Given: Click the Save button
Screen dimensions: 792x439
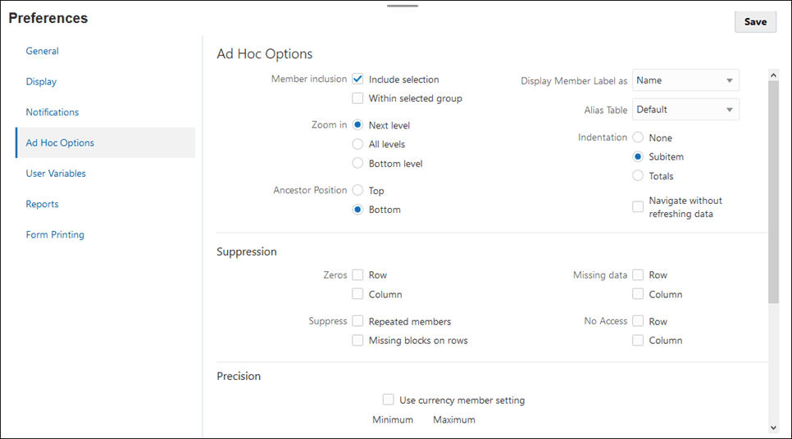Looking at the screenshot, I should point(754,22).
